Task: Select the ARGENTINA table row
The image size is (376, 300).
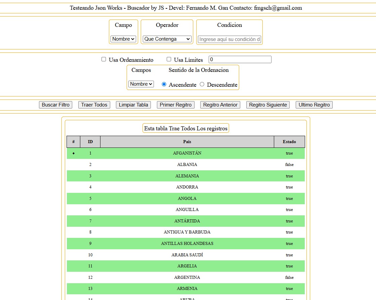Action: (187, 277)
